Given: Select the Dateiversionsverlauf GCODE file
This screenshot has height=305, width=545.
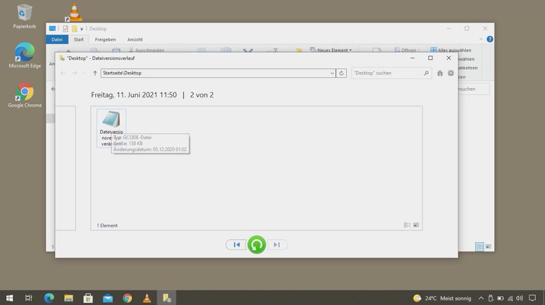Looking at the screenshot, I should [111, 128].
